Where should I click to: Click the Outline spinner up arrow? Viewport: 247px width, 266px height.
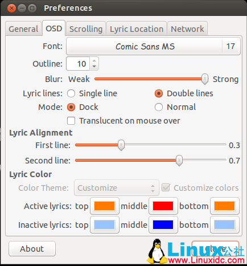[x=94, y=61]
